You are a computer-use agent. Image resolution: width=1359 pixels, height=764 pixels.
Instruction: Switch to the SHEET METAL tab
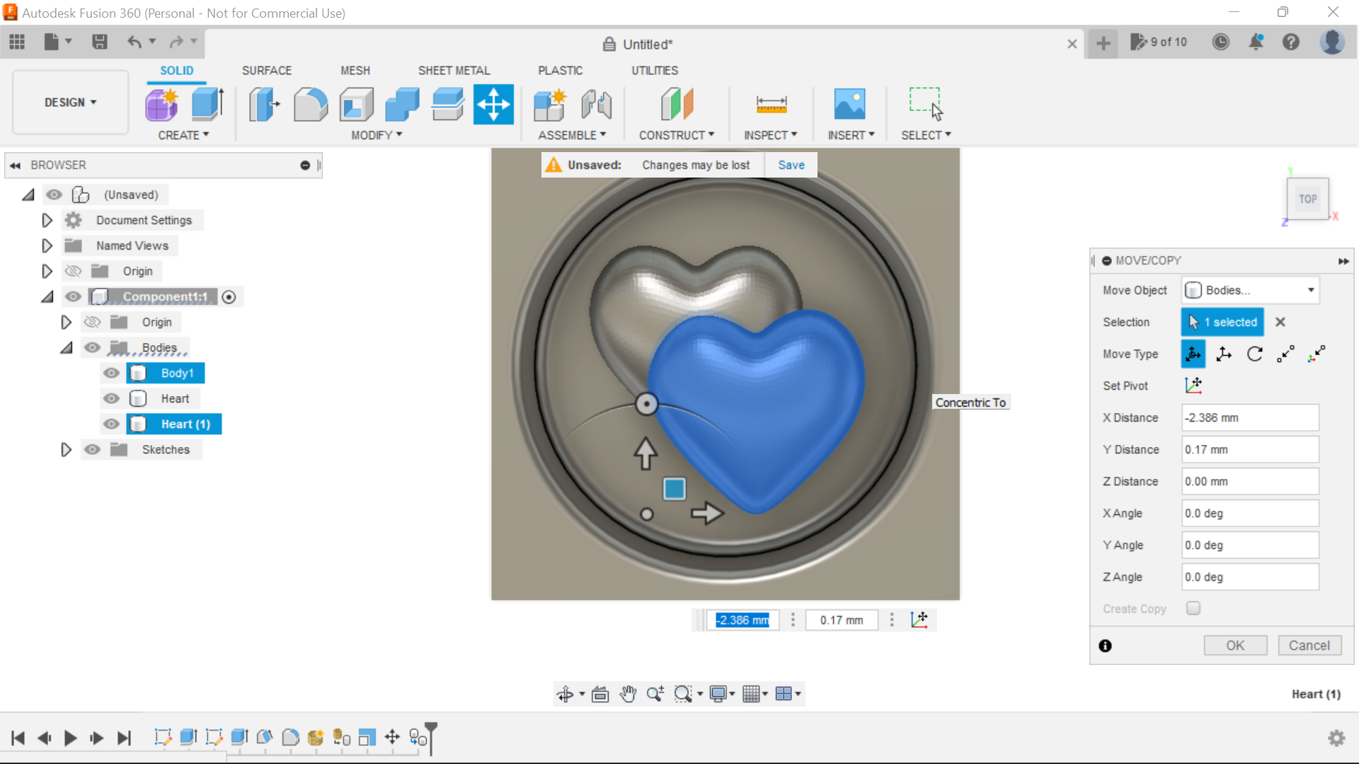[454, 70]
